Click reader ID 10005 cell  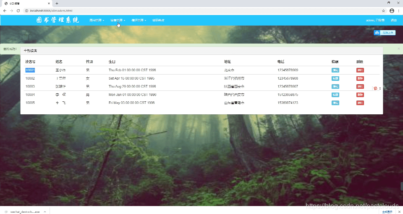click(x=30, y=103)
